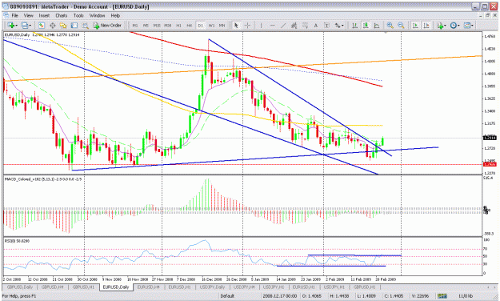Select the text 'A' tool
The image size is (500, 301).
point(316,25)
